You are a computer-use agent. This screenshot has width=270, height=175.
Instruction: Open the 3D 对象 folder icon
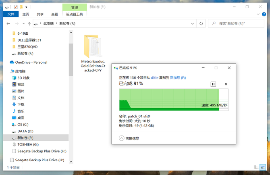coord(14,78)
